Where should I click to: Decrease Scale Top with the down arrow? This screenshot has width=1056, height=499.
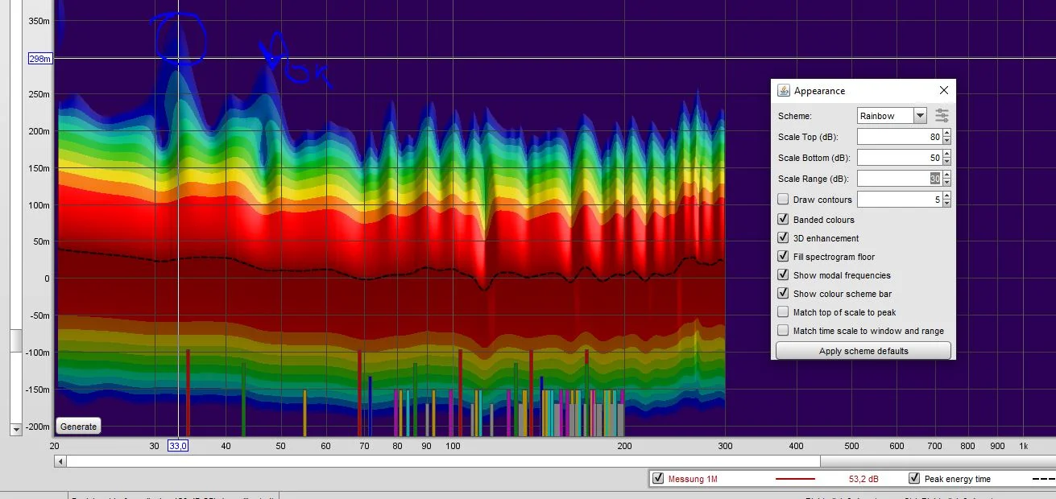click(946, 141)
